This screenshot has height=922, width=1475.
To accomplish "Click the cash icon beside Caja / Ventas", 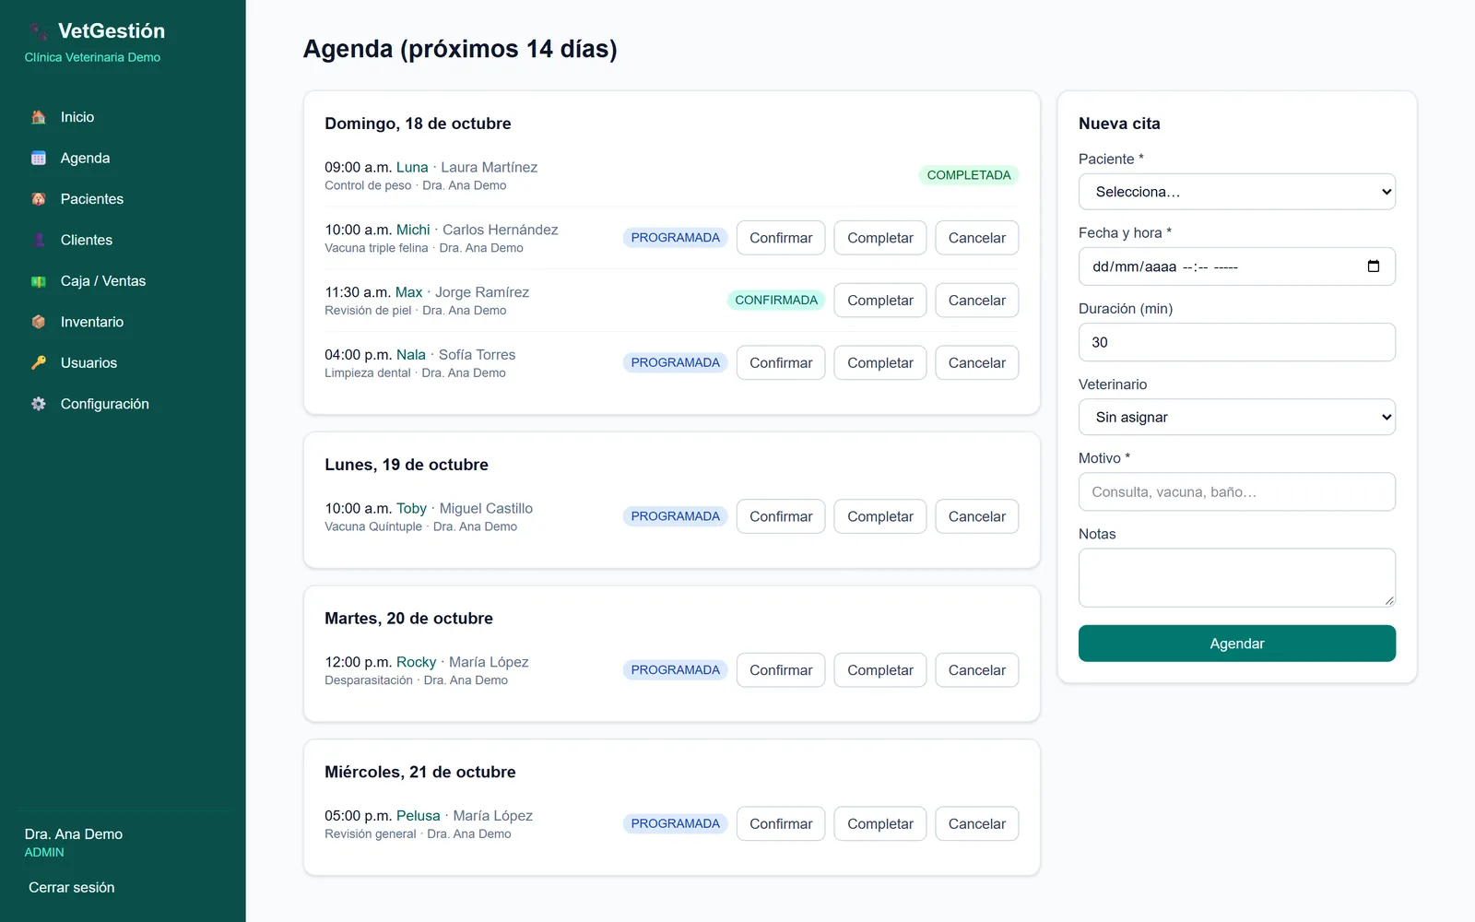I will point(39,281).
